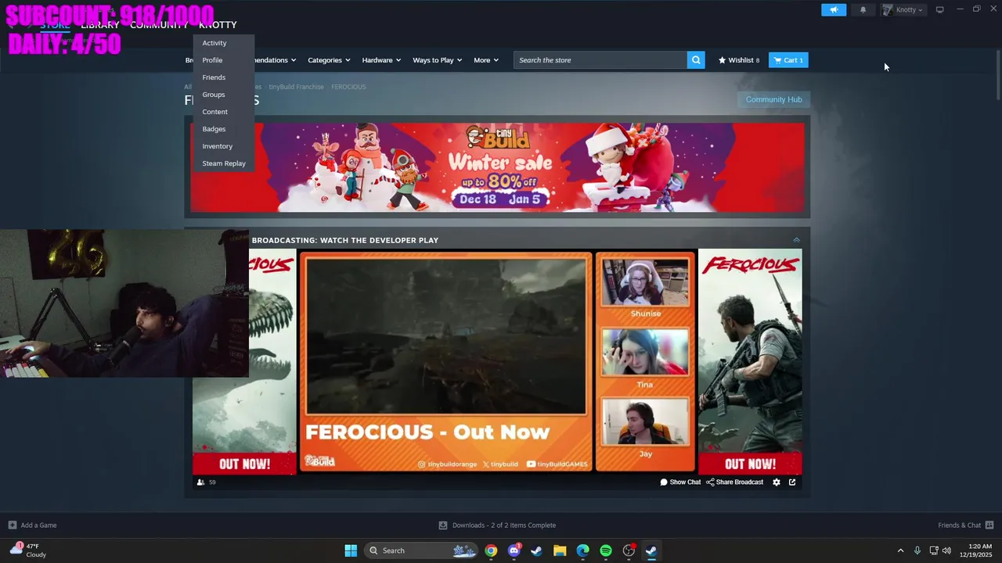Open Friends & Chat icon

pos(989,525)
